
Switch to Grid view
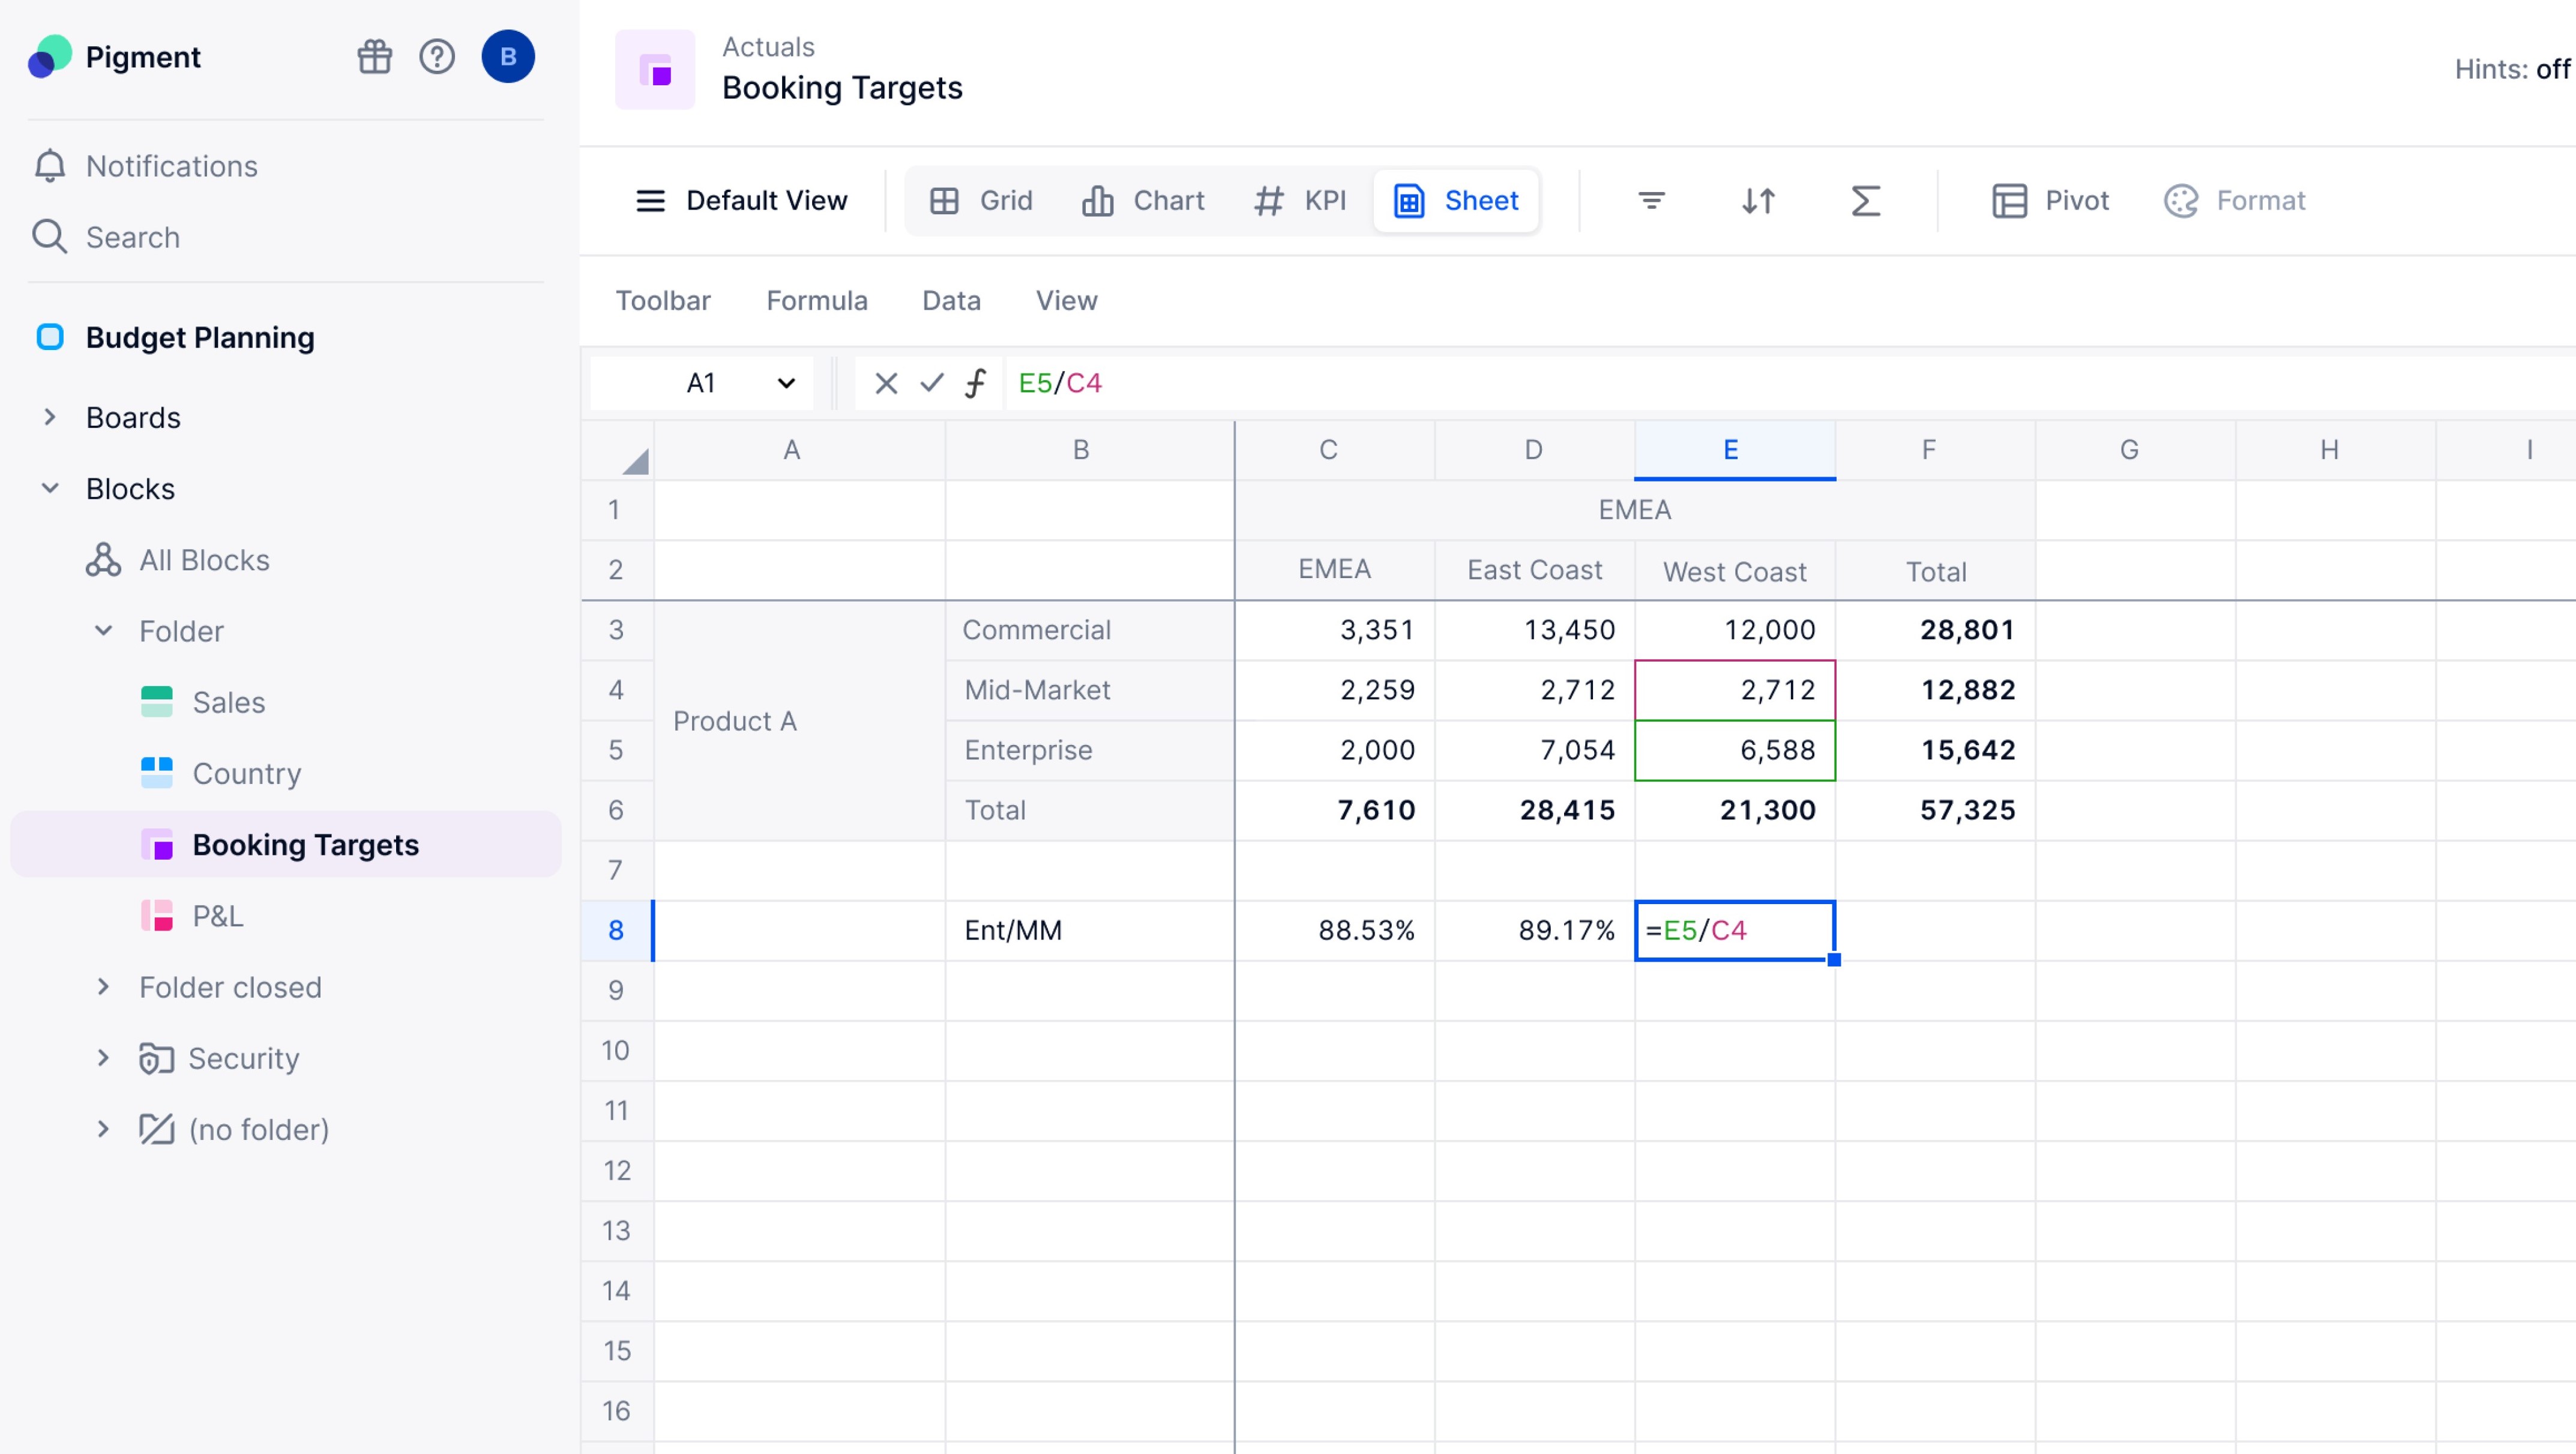click(x=981, y=200)
